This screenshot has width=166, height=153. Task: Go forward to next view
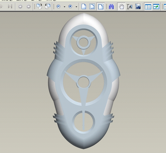[29, 6]
